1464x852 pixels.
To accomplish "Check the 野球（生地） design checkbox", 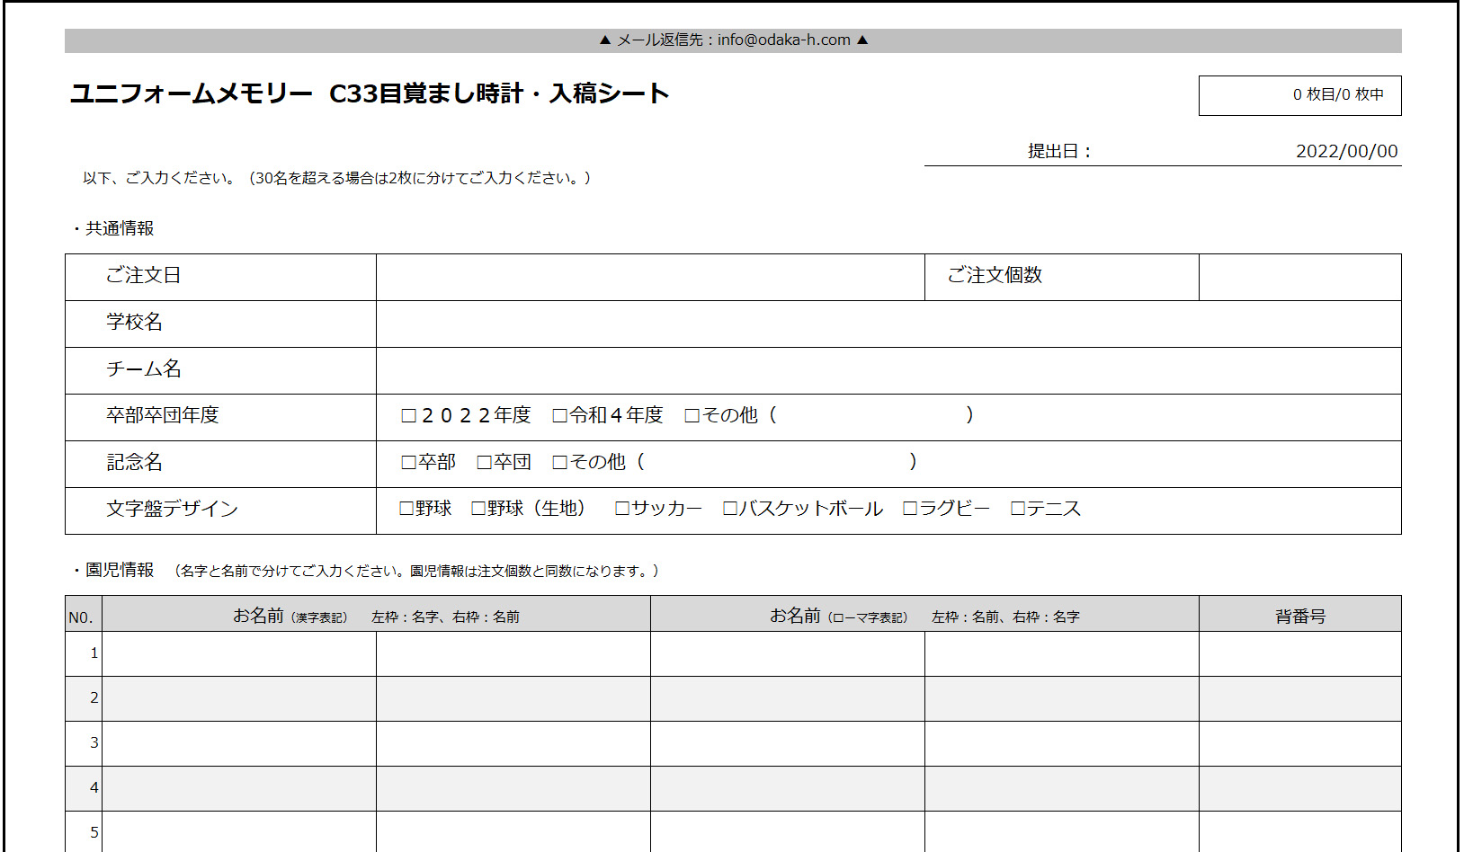I will click(x=478, y=509).
